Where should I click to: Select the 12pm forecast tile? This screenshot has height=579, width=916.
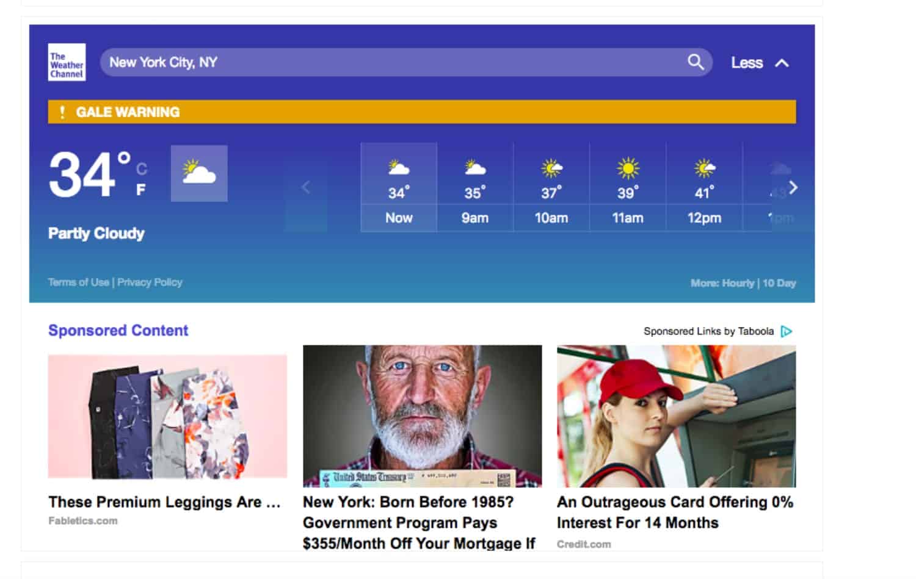click(704, 188)
